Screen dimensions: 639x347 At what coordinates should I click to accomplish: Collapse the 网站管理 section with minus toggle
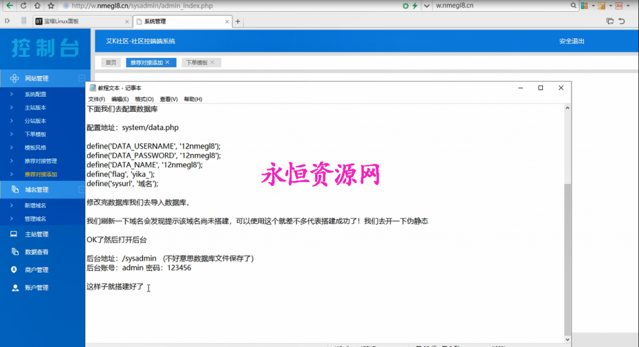[81, 79]
